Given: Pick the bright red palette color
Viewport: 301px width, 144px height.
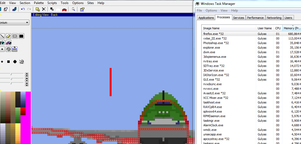Looking at the screenshot, I should coord(23,110).
